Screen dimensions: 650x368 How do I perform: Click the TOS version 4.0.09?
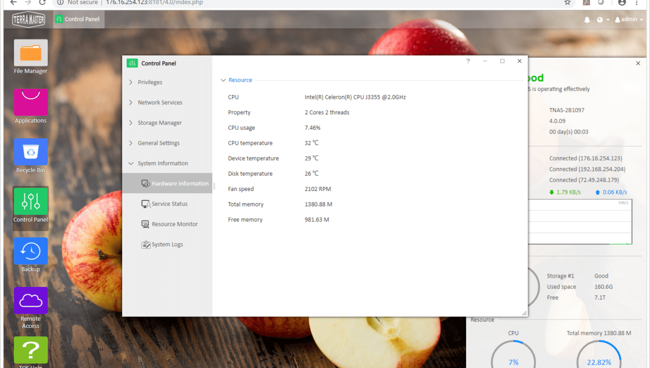pos(557,122)
